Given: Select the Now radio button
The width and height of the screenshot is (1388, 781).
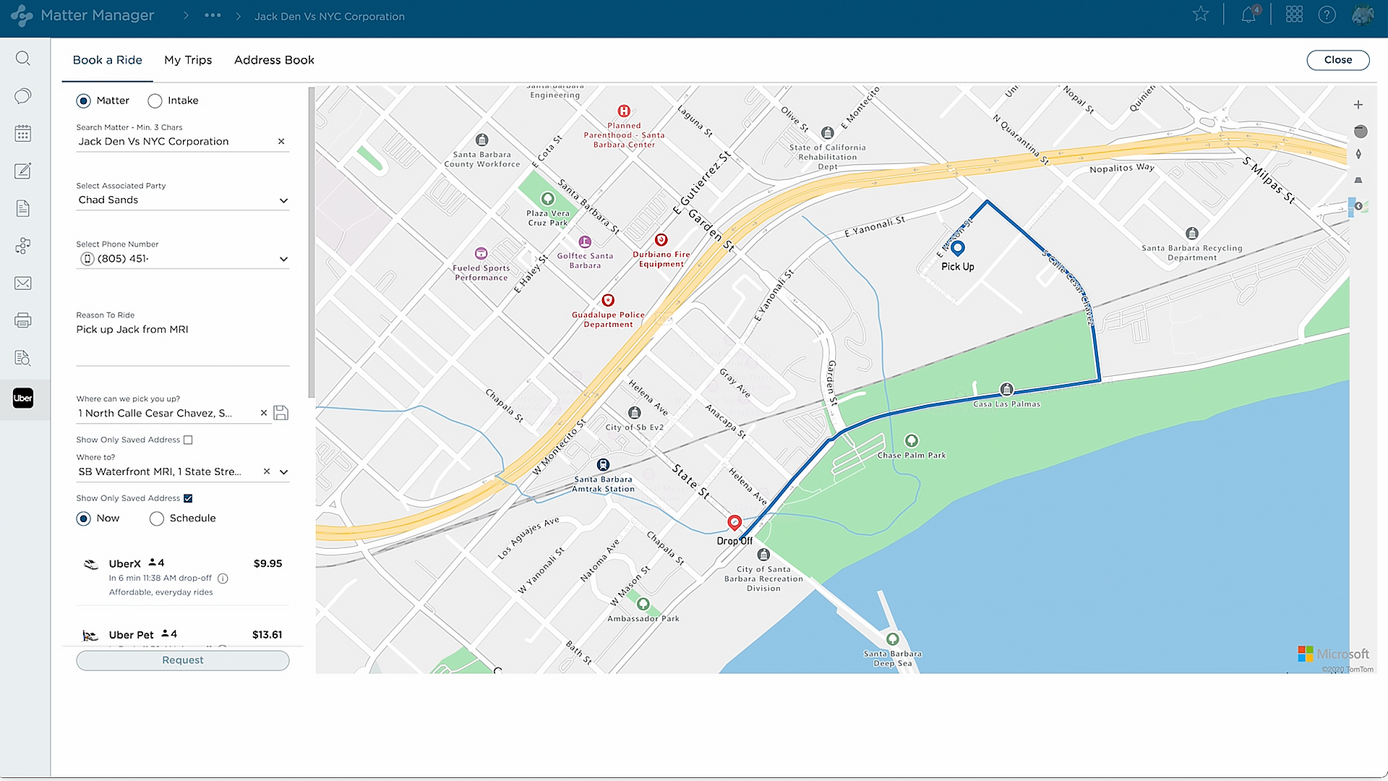Looking at the screenshot, I should 84,518.
